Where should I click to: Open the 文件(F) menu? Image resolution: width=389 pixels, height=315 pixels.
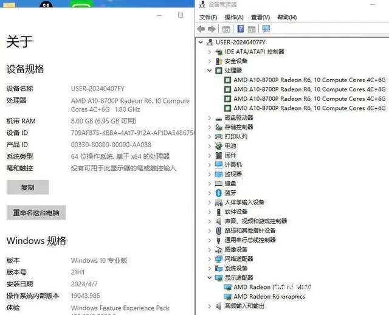(208, 18)
